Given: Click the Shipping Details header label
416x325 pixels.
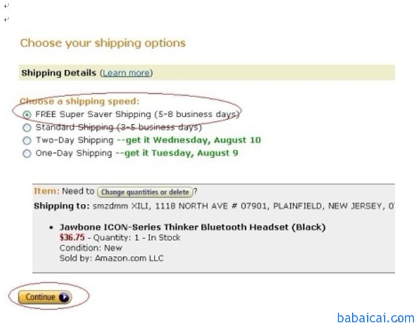Looking at the screenshot, I should pyautogui.click(x=59, y=73).
